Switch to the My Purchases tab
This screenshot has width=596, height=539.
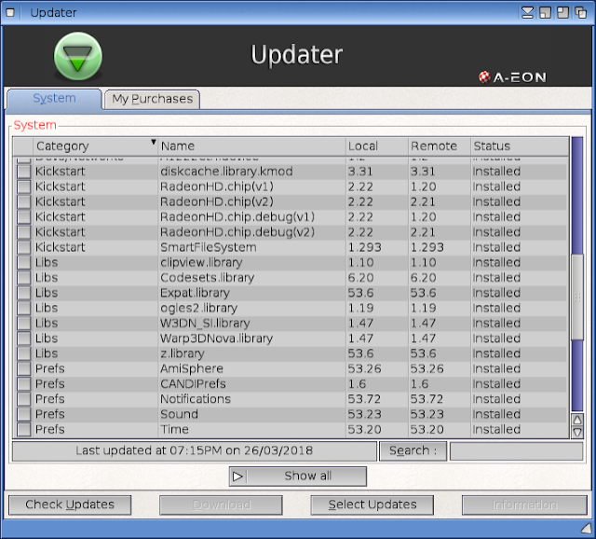tap(152, 99)
